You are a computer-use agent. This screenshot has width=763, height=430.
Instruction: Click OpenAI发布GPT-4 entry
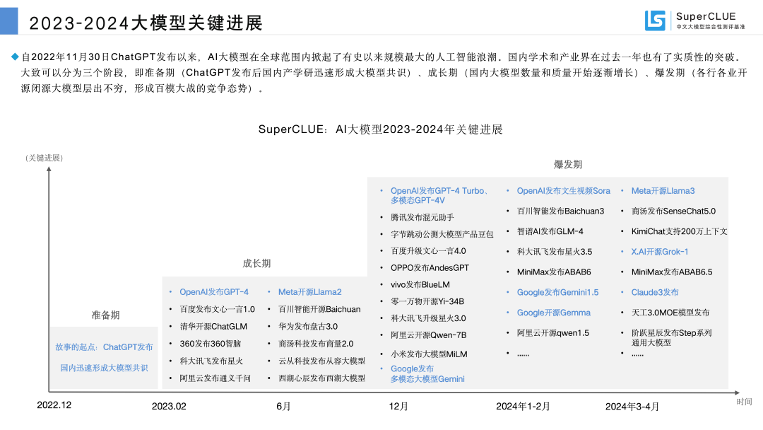tap(214, 292)
